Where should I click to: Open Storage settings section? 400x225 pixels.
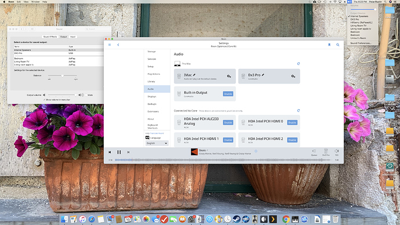click(x=151, y=52)
